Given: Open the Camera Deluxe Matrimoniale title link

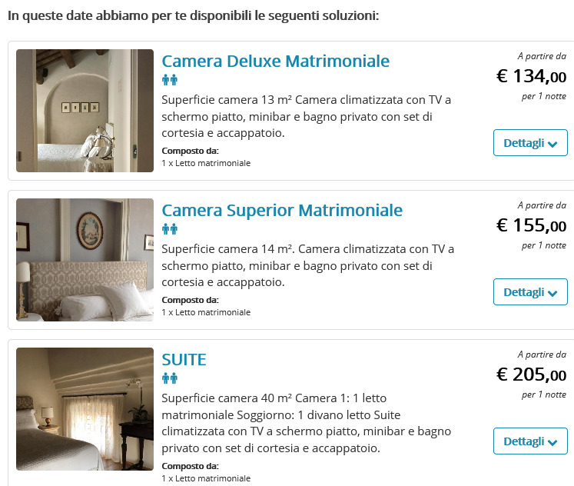Looking at the screenshot, I should click(x=276, y=62).
